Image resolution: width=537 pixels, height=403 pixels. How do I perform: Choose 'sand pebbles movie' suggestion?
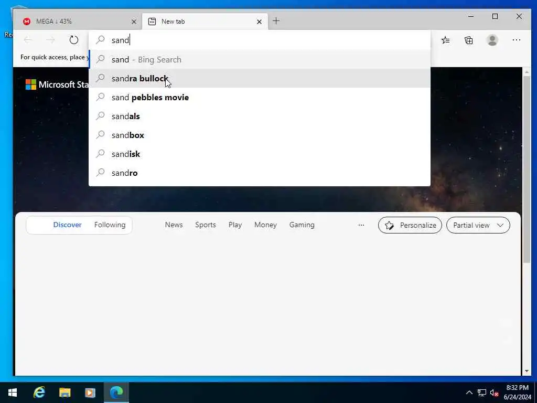[x=259, y=97]
